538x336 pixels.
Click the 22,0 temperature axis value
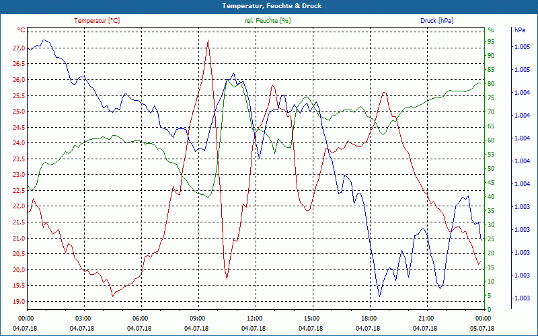pyautogui.click(x=19, y=206)
